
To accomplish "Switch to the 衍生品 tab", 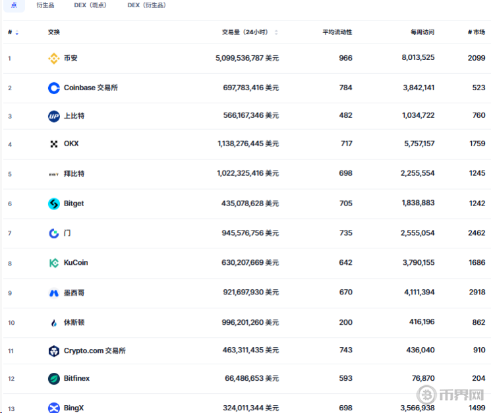I will coord(45,5).
